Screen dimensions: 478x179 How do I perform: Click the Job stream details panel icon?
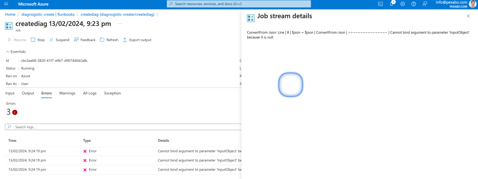250,18
